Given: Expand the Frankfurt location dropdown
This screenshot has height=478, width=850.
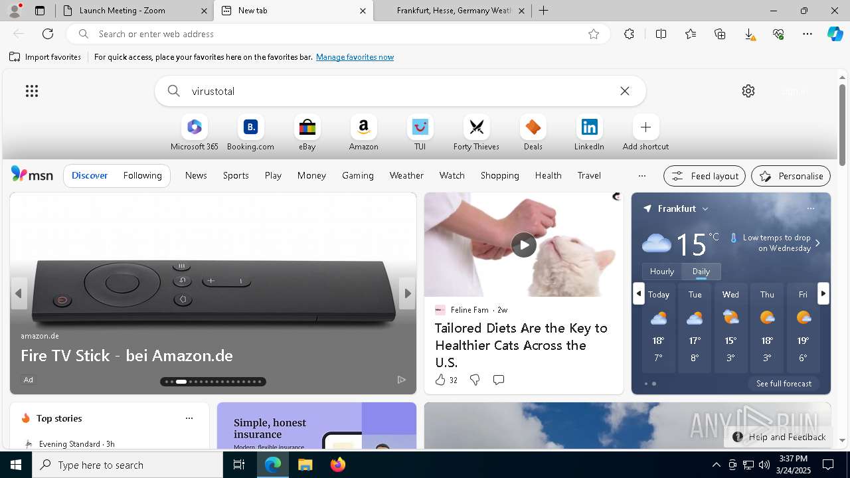Looking at the screenshot, I should (x=705, y=208).
